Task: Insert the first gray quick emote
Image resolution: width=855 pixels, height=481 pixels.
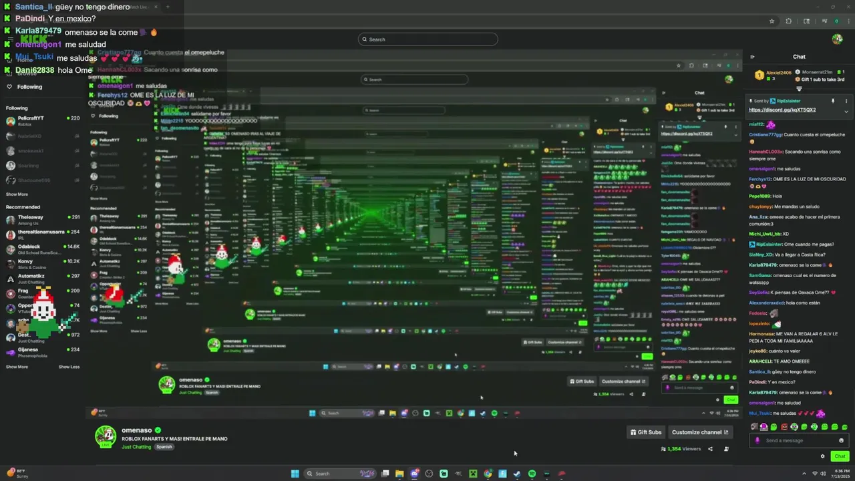Action: (754, 427)
